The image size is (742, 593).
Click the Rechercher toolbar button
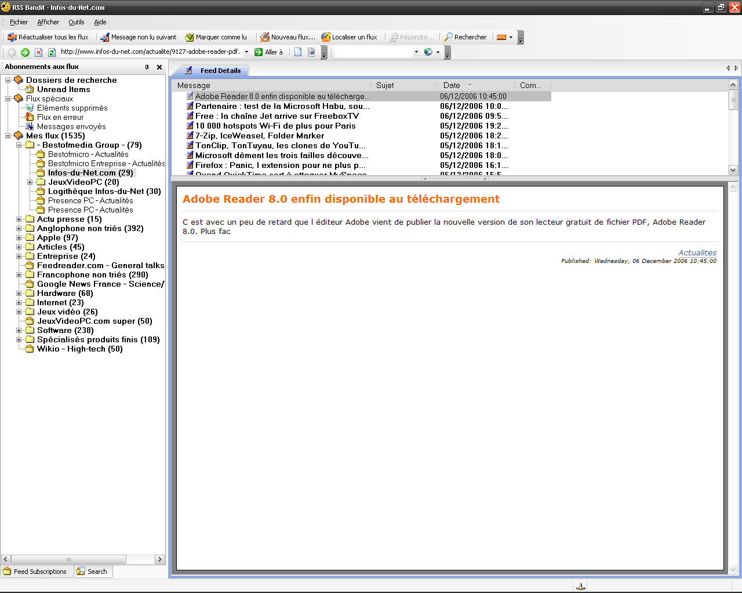click(x=465, y=37)
